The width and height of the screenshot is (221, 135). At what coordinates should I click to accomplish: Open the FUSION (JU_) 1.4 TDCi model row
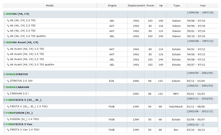pos(24,119)
